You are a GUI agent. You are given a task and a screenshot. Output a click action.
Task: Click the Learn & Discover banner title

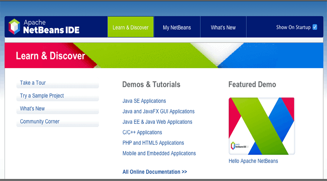[x=51, y=56]
